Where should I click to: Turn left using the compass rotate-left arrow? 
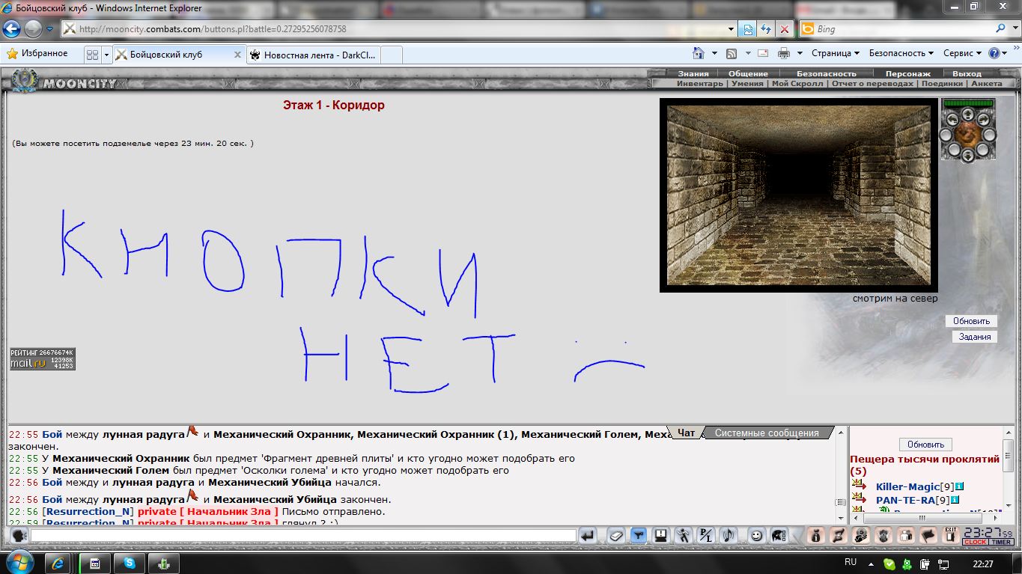pos(954,118)
